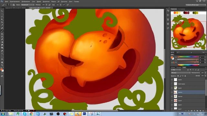Toggle airbrush mode in options bar
This screenshot has height=116, width=207.
tap(64, 5)
